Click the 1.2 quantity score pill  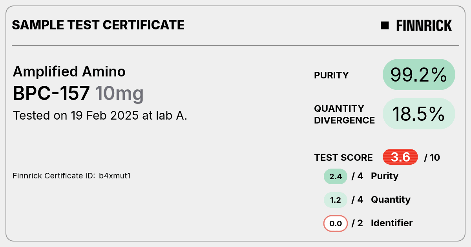336,200
